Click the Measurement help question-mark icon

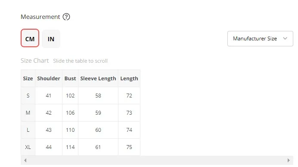click(66, 17)
